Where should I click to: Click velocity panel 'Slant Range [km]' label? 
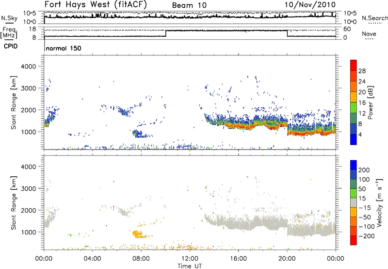point(14,202)
